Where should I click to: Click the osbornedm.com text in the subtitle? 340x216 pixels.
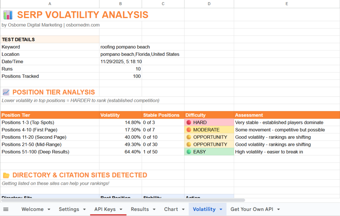82,25
